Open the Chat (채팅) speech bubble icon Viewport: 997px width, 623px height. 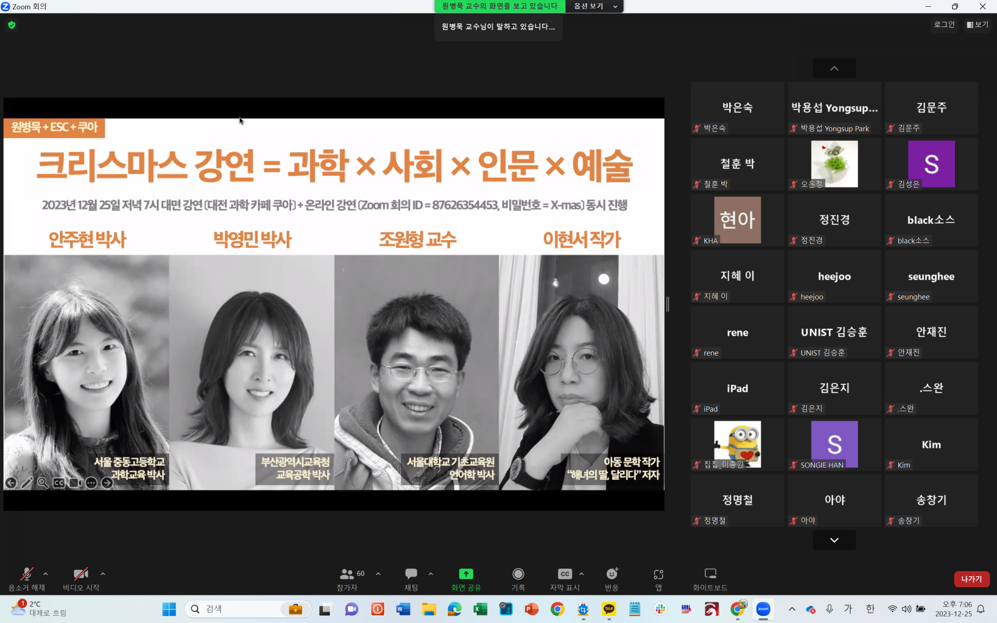coord(411,574)
